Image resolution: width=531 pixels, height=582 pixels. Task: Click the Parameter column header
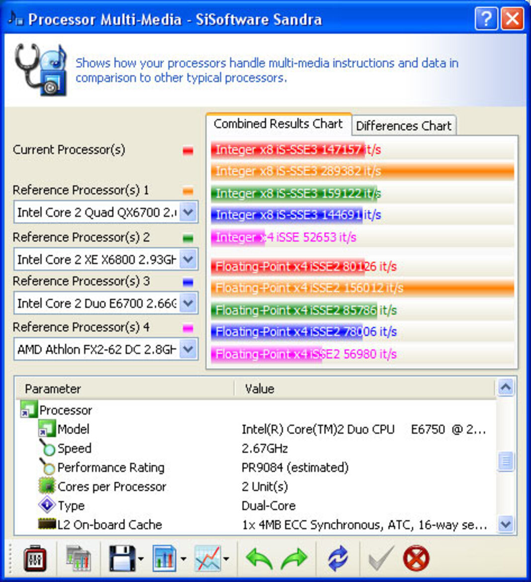pyautogui.click(x=124, y=388)
